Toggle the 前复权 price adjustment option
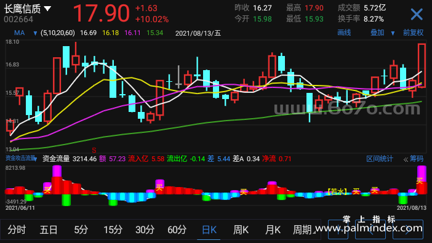The height and width of the screenshot is (243, 432). coord(413,33)
